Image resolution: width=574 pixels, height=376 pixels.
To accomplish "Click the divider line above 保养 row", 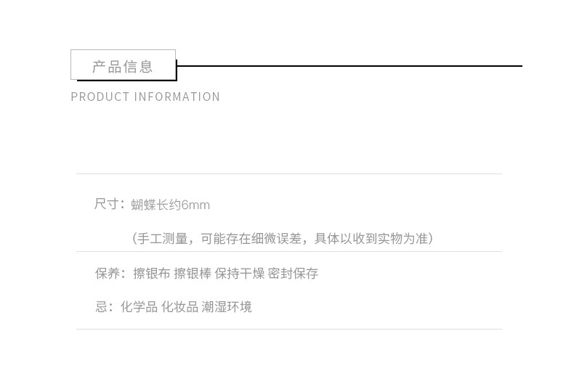I will (x=288, y=252).
